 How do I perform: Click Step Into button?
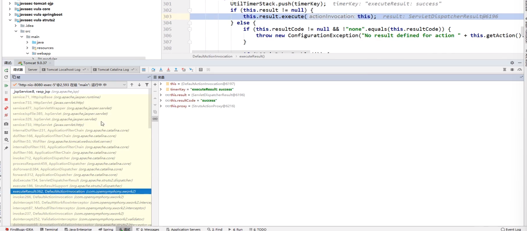coord(161,70)
